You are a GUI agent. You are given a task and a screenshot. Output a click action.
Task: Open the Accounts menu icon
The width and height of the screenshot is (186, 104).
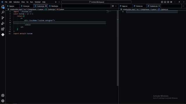point(3,95)
